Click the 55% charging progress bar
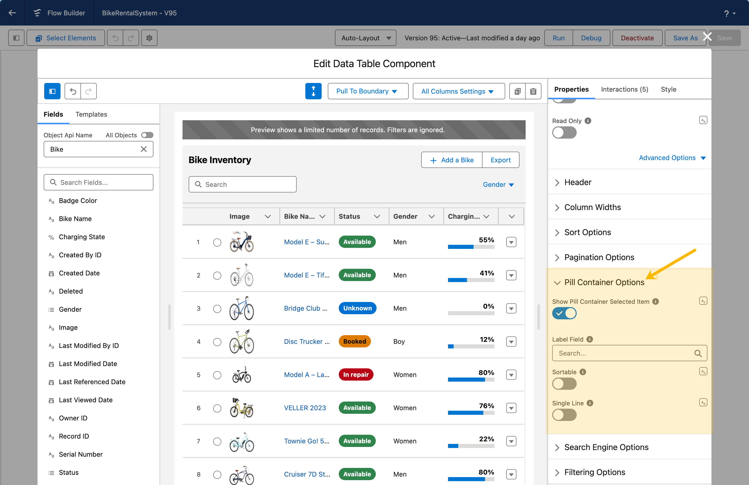The image size is (749, 485). tap(471, 247)
